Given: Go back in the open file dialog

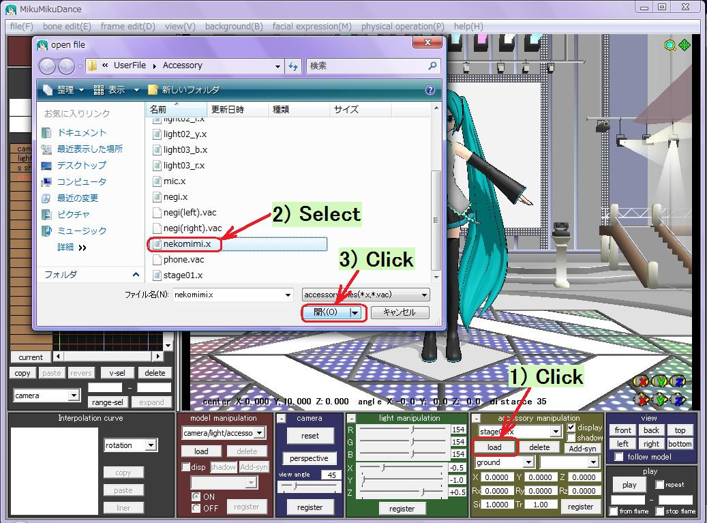Looking at the screenshot, I should point(47,66).
